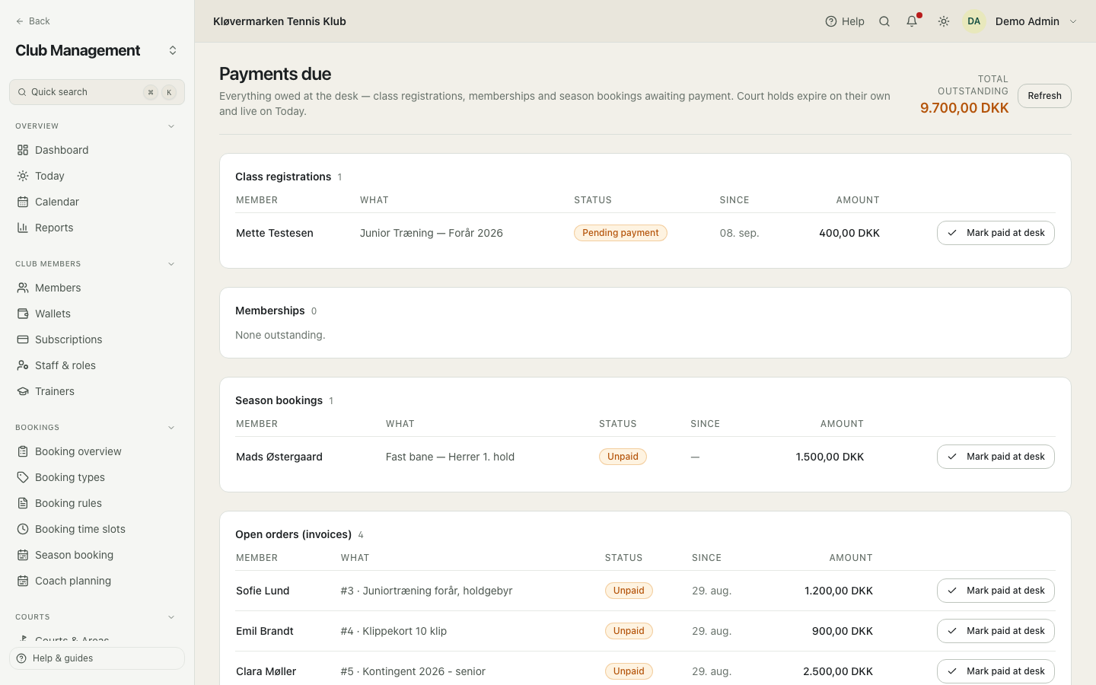The height and width of the screenshot is (685, 1096).
Task: Open the Dashboard icon in sidebar
Action: (x=23, y=150)
